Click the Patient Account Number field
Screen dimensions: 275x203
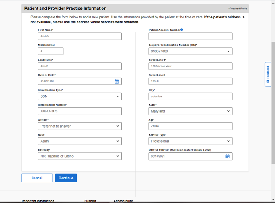point(190,36)
